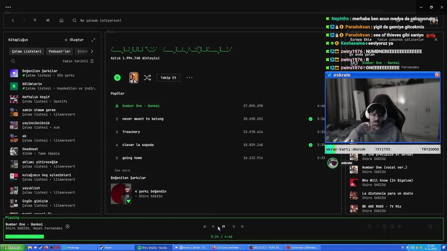Pause playback in the bottom player

(x=223, y=227)
